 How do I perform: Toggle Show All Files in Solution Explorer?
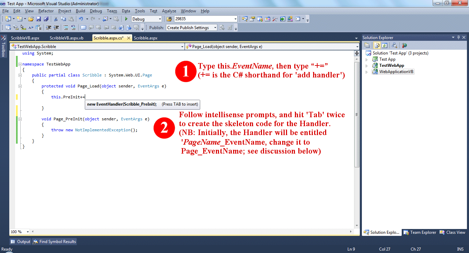click(377, 45)
